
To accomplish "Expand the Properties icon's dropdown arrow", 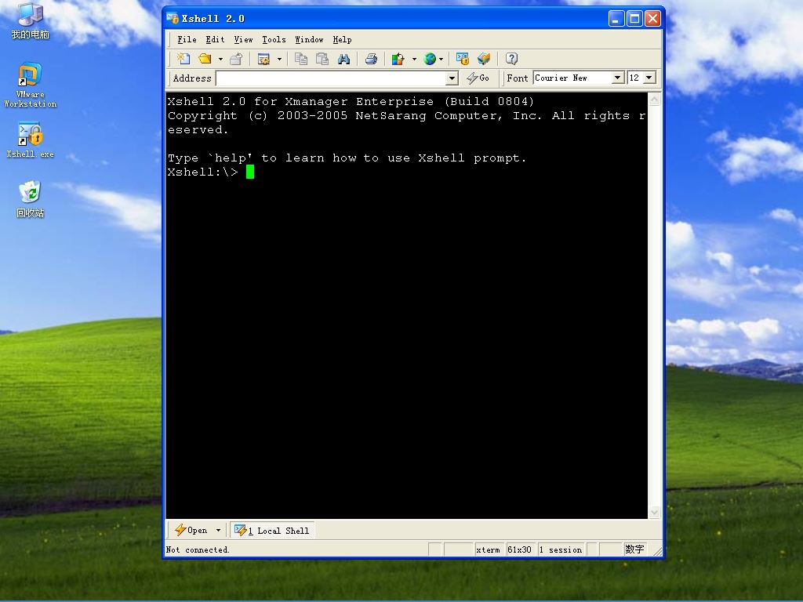I will click(279, 59).
